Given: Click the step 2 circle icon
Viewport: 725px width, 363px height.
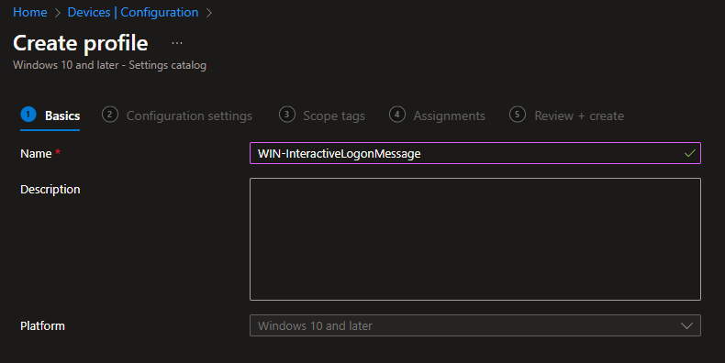Looking at the screenshot, I should [110, 114].
